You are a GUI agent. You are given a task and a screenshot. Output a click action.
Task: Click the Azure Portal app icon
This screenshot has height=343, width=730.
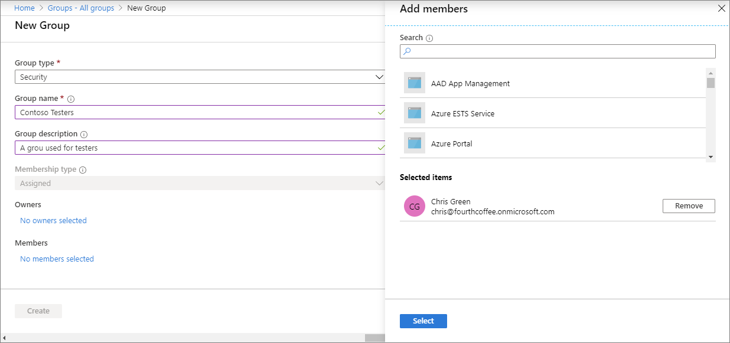[x=414, y=143]
